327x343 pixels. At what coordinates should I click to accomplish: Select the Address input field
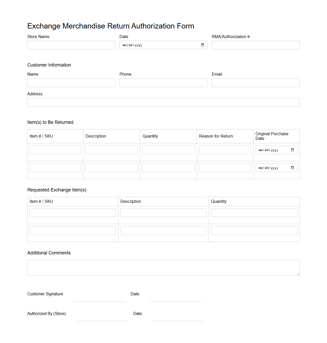[163, 102]
